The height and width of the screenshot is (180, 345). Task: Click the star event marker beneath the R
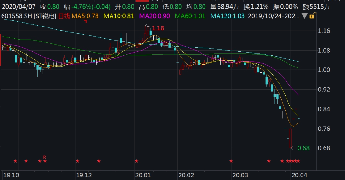pyautogui.click(x=45, y=161)
